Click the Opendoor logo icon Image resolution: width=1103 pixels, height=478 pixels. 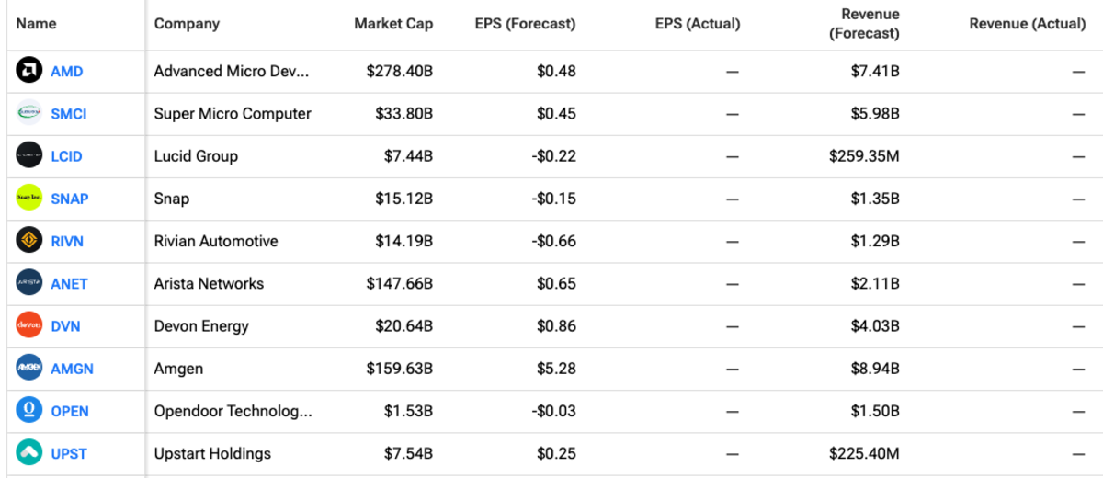(x=29, y=411)
